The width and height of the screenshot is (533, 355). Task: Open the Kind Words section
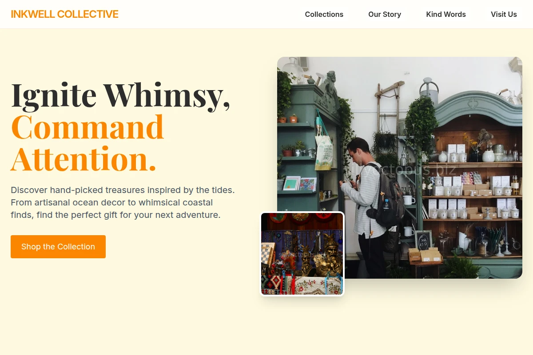coord(446,14)
